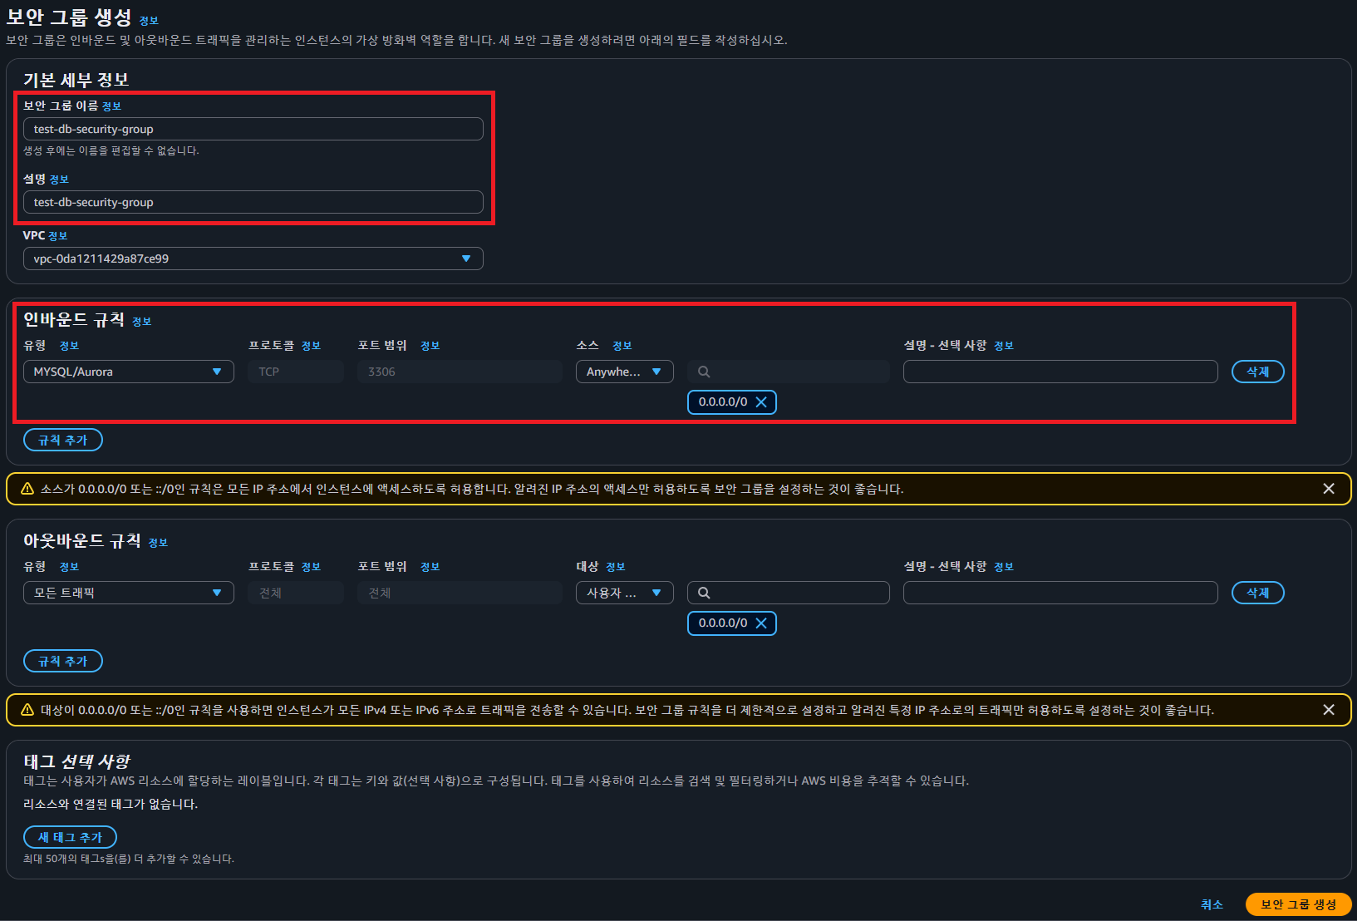Open 정보 link beside inbound 소스
The image size is (1357, 921).
tap(622, 346)
